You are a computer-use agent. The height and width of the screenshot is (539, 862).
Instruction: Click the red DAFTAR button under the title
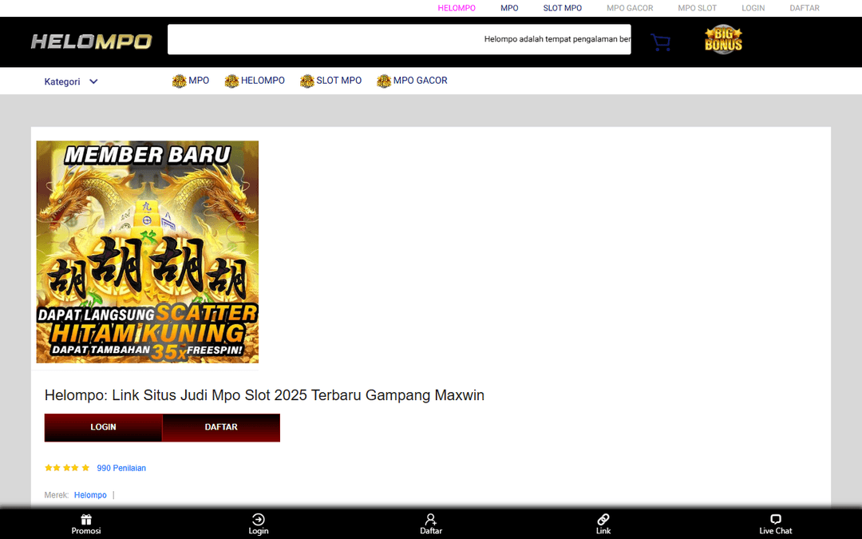point(221,427)
